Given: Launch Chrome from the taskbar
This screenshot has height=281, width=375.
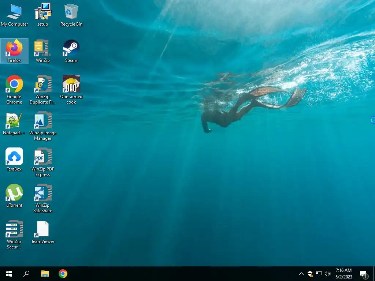Looking at the screenshot, I should [x=63, y=274].
